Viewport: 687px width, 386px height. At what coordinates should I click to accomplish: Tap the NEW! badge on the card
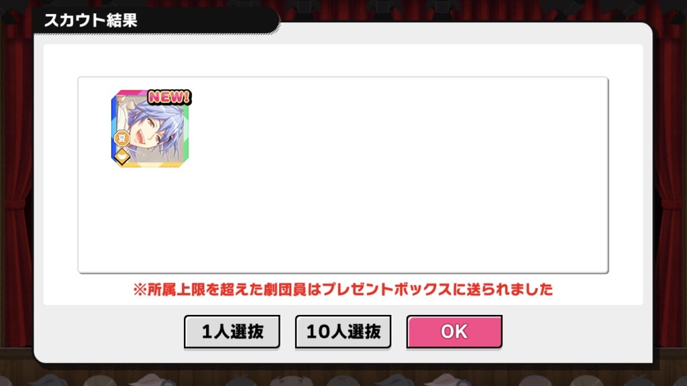(x=169, y=96)
